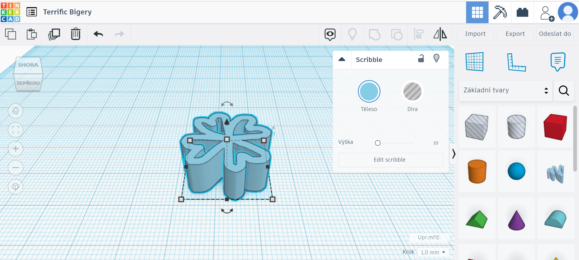Click the Import button
The width and height of the screenshot is (579, 260).
tap(475, 34)
